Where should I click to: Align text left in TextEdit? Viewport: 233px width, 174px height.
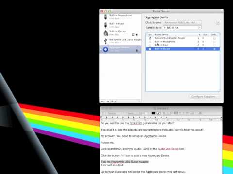click(x=176, y=113)
